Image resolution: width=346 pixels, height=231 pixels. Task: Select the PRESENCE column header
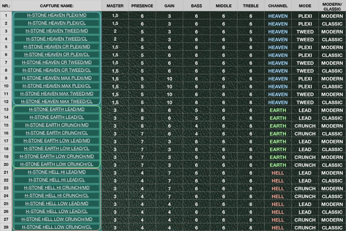[142, 6]
